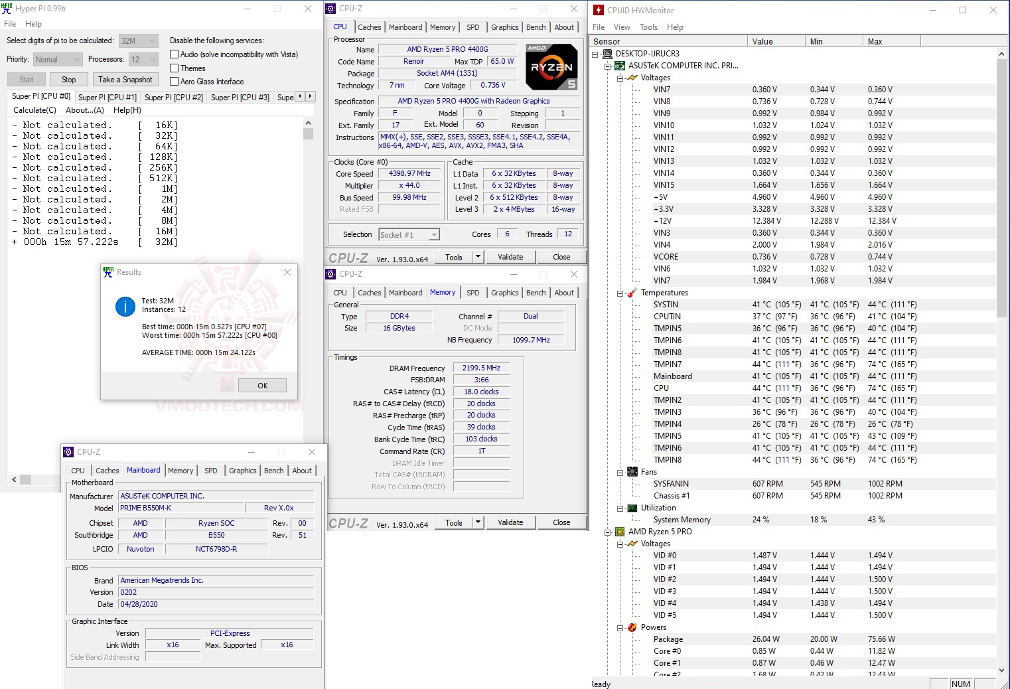Check the Themes disable option
Screen dimensions: 1010x689
click(x=174, y=68)
